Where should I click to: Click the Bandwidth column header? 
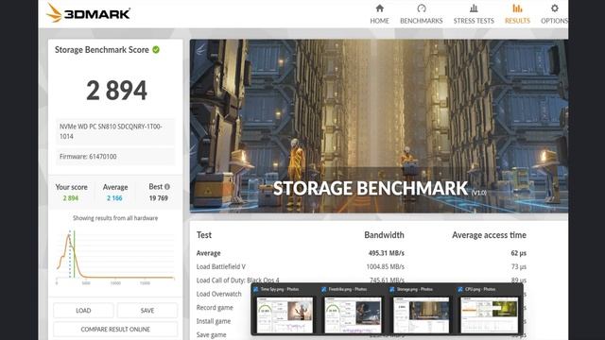click(385, 235)
